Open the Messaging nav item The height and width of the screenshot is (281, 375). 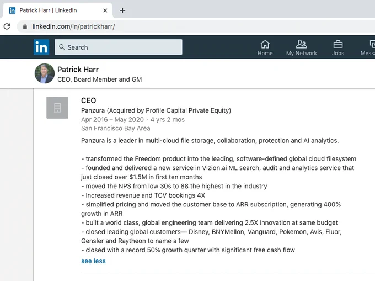[368, 48]
